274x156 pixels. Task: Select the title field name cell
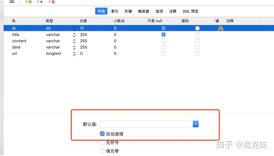tap(16, 34)
